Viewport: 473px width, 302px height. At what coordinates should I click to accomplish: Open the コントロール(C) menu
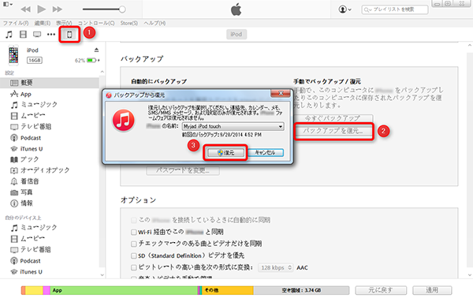tap(96, 23)
